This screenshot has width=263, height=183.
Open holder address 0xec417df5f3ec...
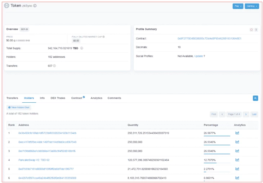click(47, 142)
